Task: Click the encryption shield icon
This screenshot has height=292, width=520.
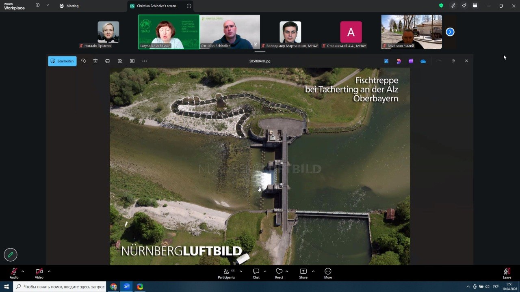Action: click(441, 6)
